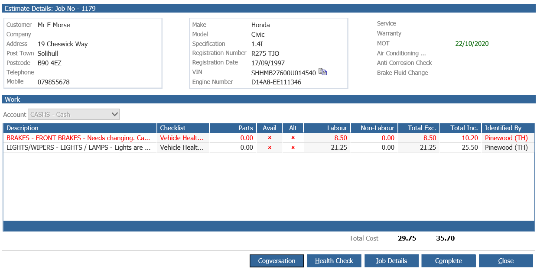Click the Air Conditioning ... label
The image size is (537, 270).
point(401,53)
